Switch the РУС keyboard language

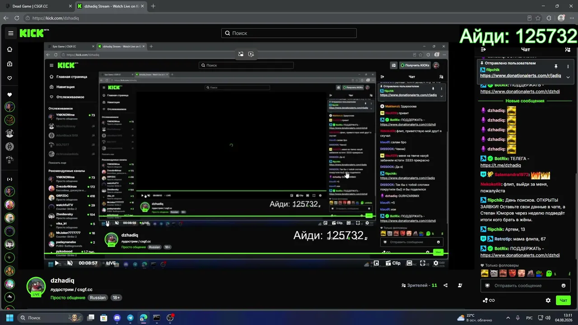click(x=530, y=318)
